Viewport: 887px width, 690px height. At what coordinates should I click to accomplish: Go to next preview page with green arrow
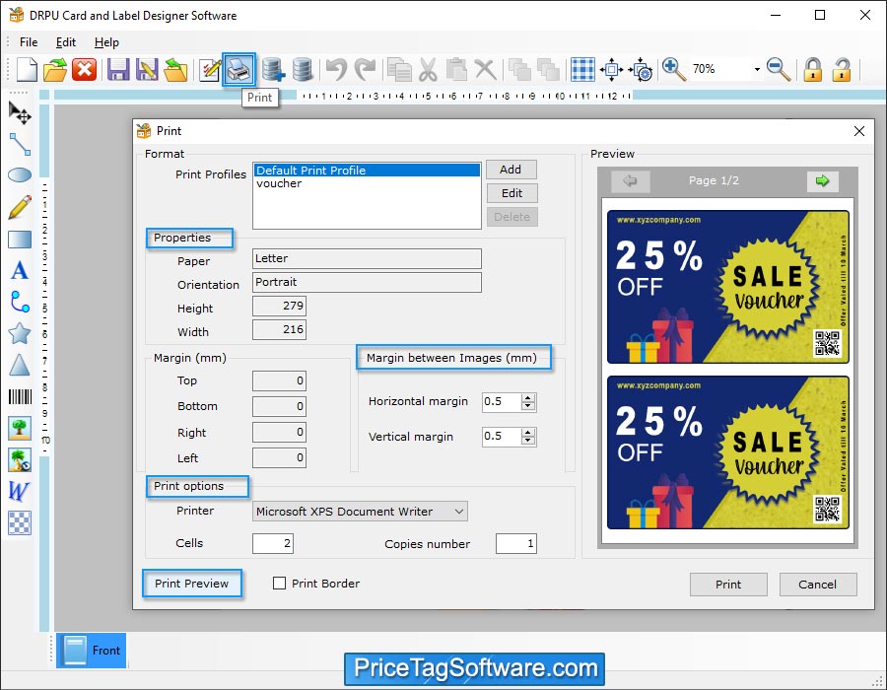click(821, 180)
